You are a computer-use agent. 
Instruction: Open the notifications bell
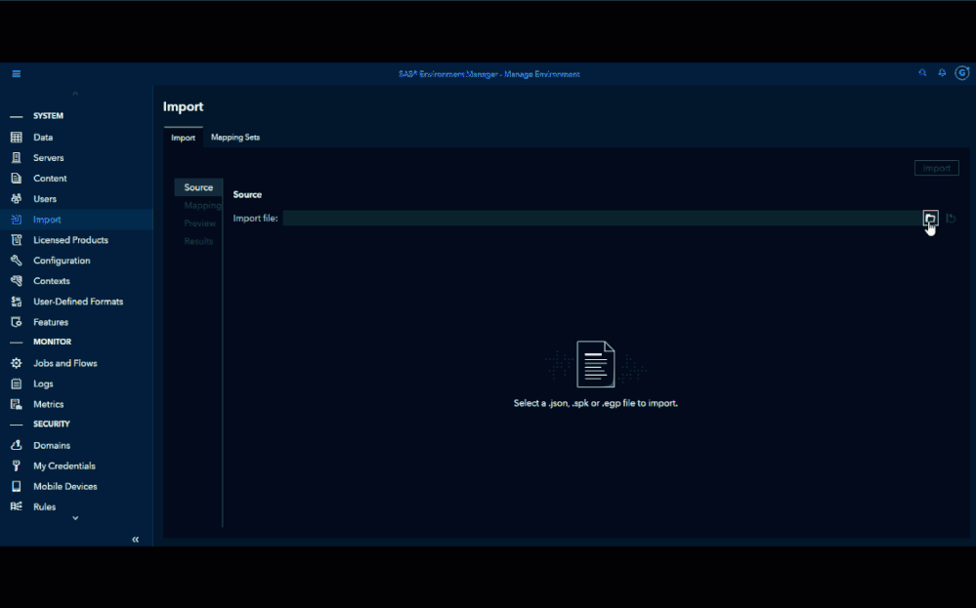(x=943, y=73)
